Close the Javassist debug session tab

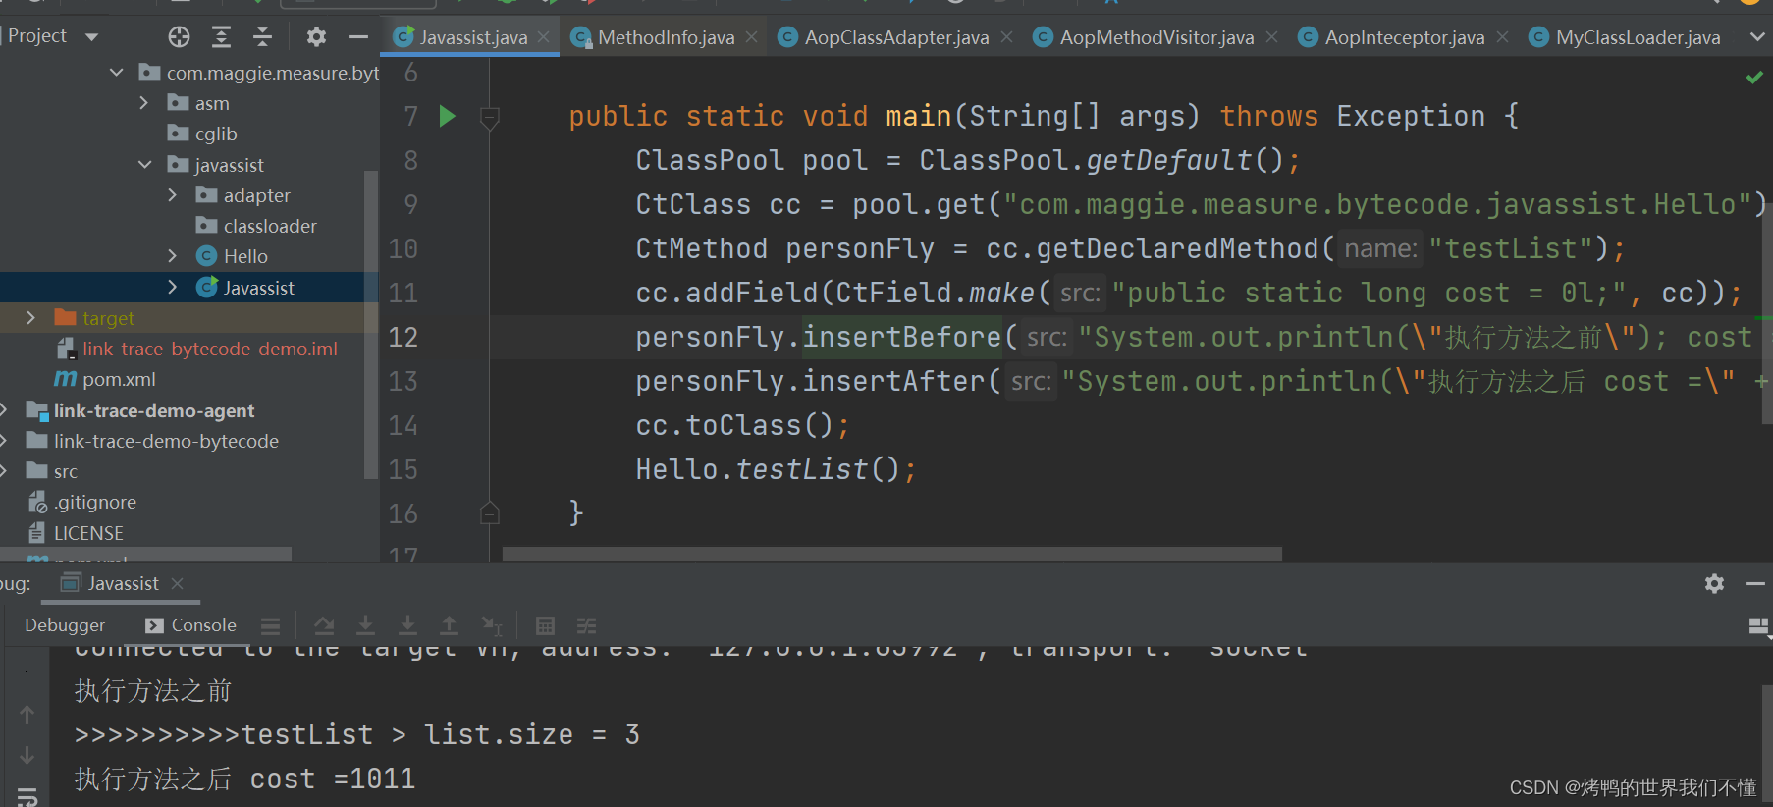[x=178, y=583]
